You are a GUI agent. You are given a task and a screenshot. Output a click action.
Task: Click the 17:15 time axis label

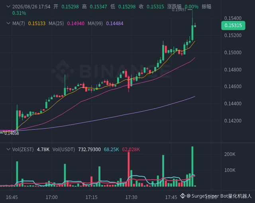(x=91, y=197)
